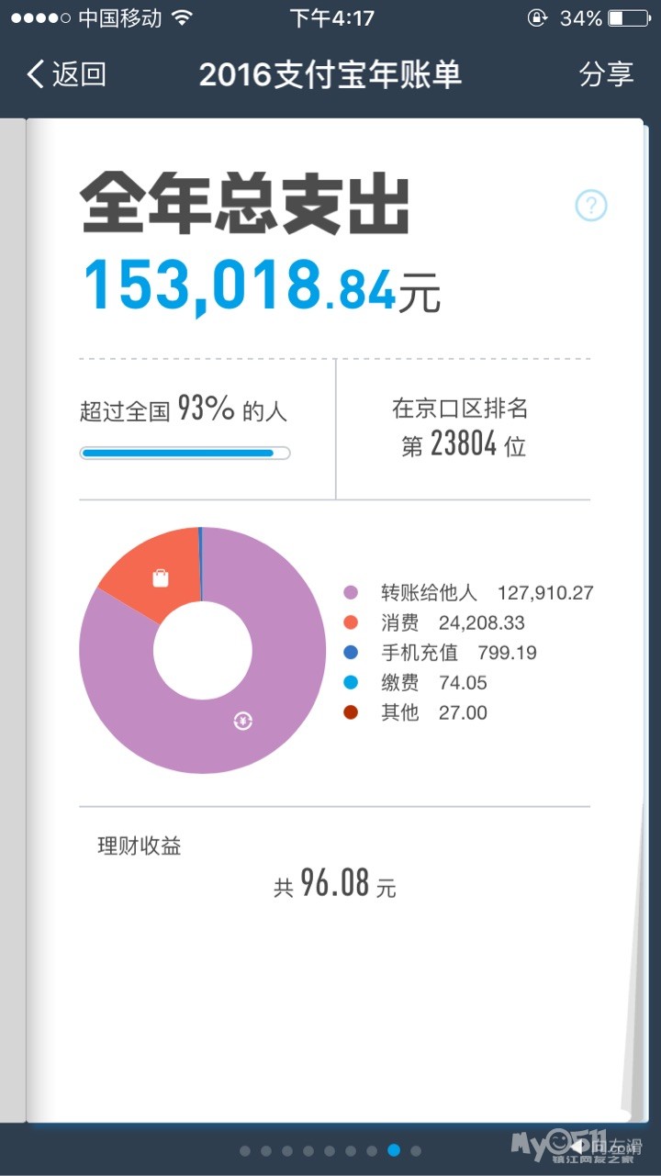Tap the transfer yuan icon on purple segment
This screenshot has width=661, height=1176.
point(242,721)
